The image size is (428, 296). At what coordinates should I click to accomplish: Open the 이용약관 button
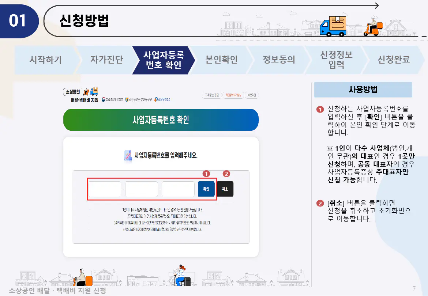coord(252,95)
